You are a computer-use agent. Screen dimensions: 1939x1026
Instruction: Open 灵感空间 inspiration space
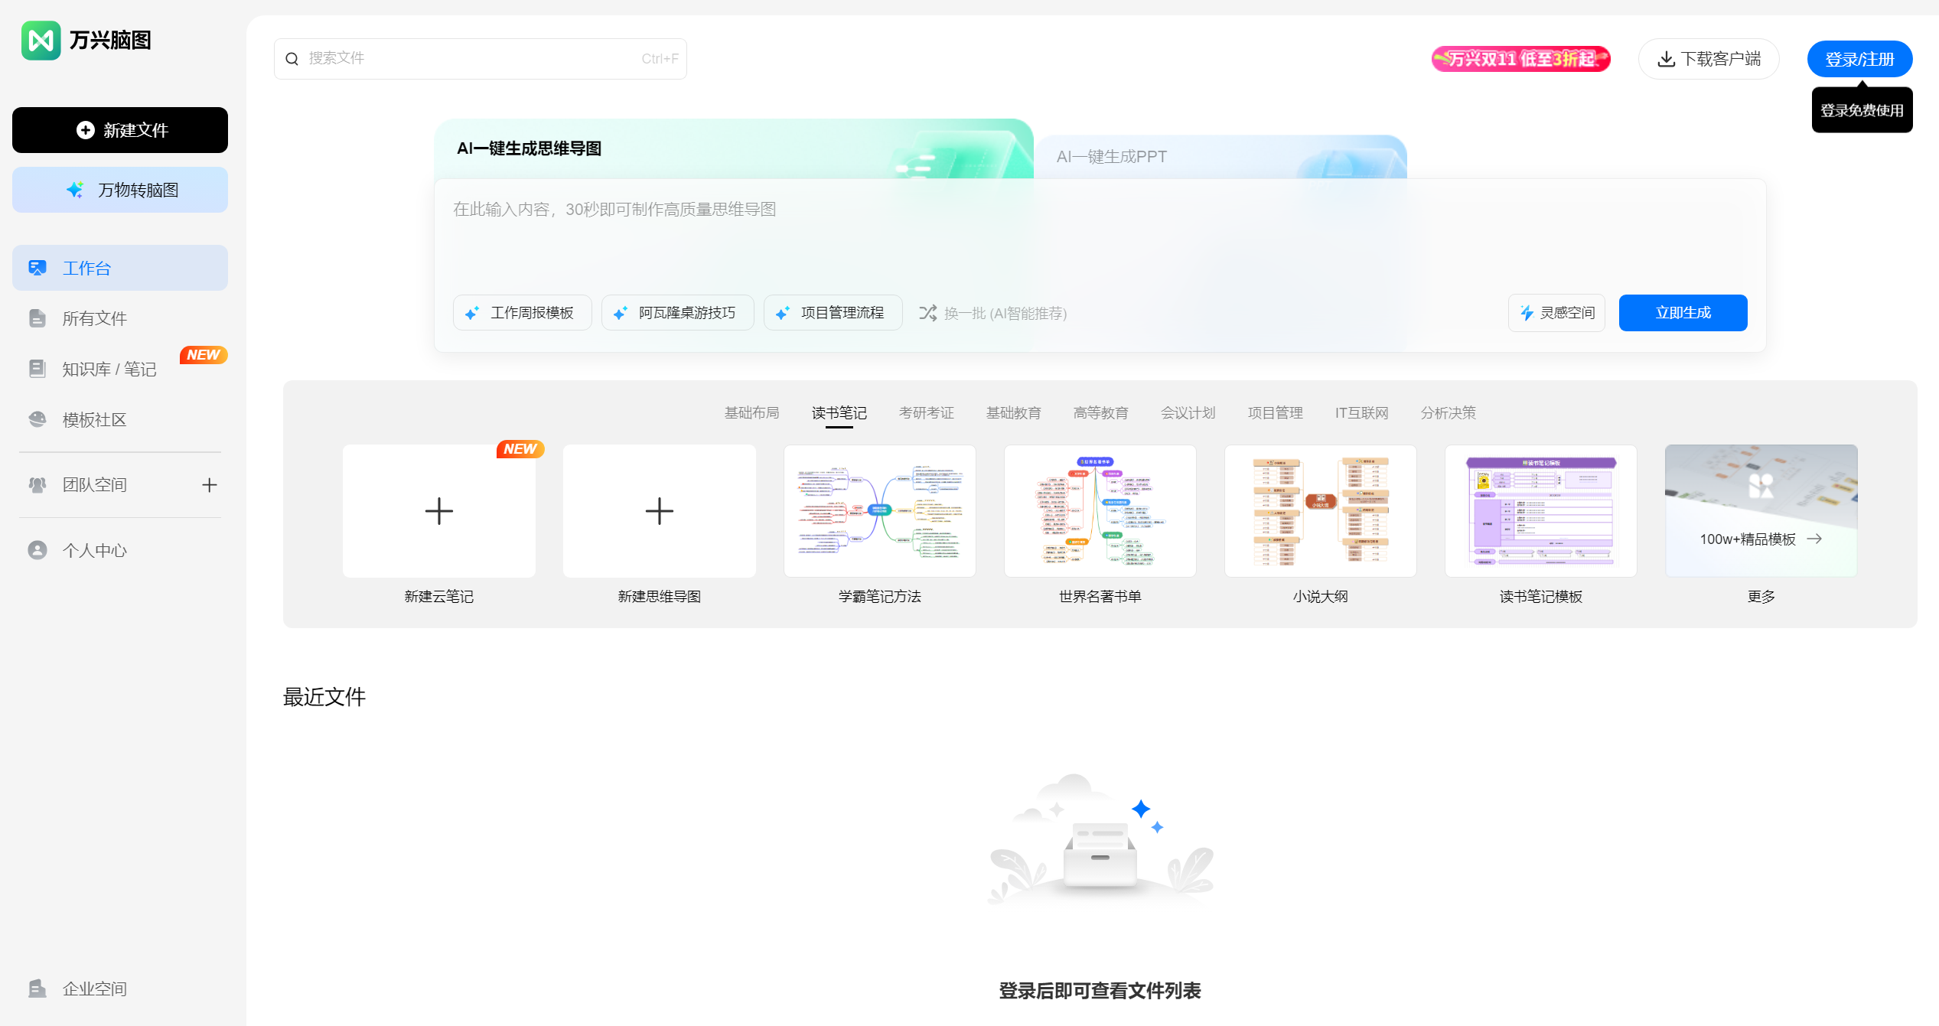[x=1556, y=312]
